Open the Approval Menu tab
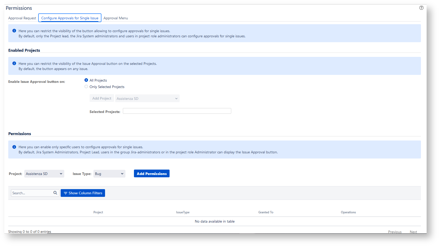This screenshot has width=439, height=246. tap(116, 18)
